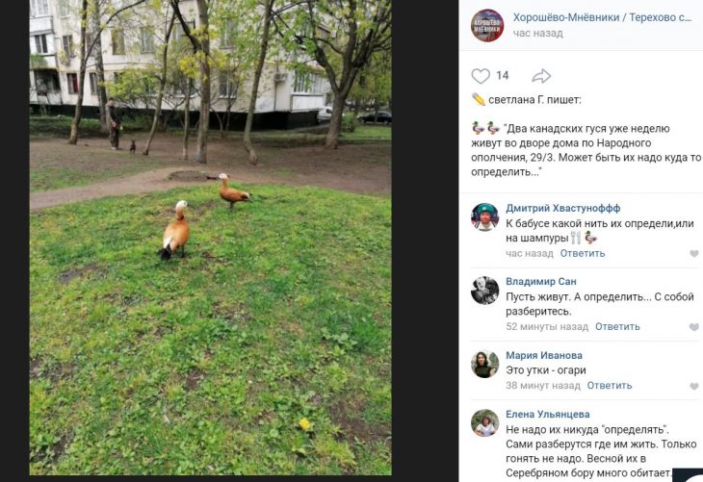Screen dimensions: 703x482
Task: Open Елена Ульянцева's profile name link
Action: (x=547, y=415)
